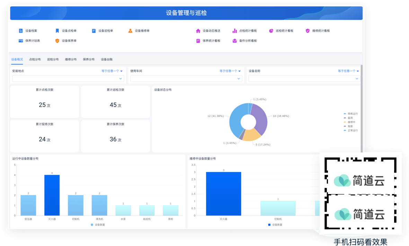Image resolution: width=409 pixels, height=246 pixels.
Task: Select the blue 12 (41.38%) pie slice
Action: [235, 120]
